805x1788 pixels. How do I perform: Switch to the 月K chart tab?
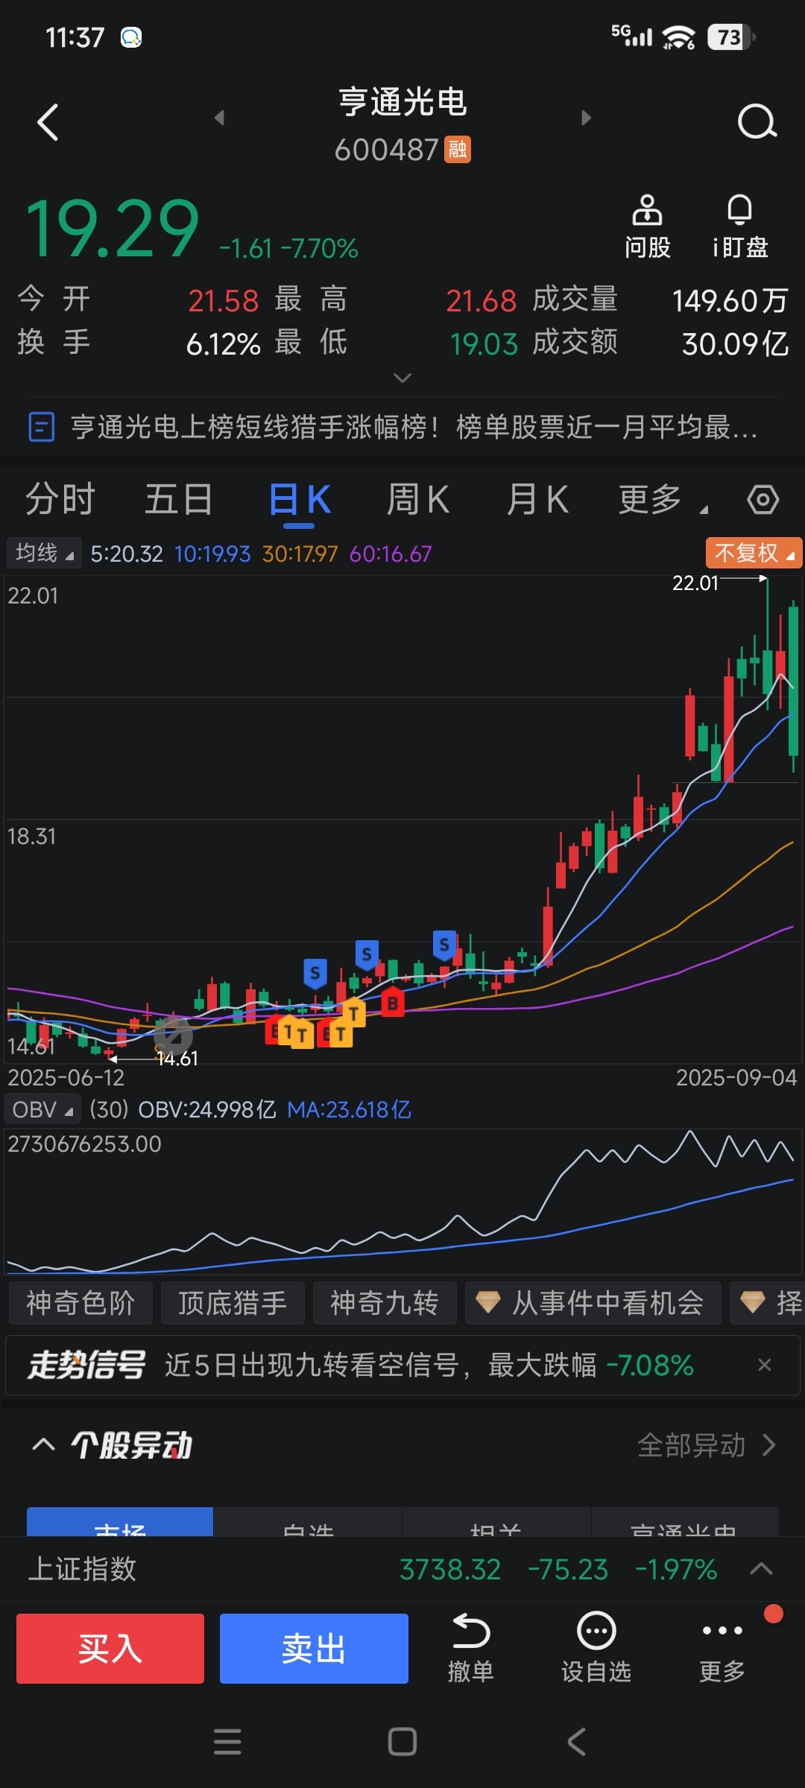click(x=537, y=499)
